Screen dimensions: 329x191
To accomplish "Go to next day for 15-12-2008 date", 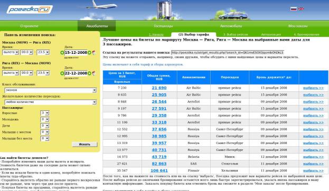I will [x=89, y=53].
